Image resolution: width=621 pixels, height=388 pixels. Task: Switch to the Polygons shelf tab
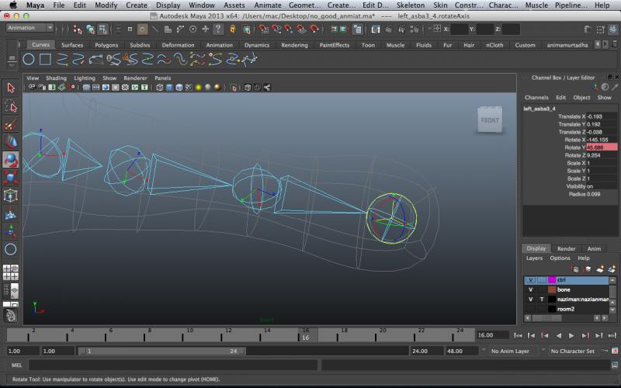pyautogui.click(x=106, y=45)
